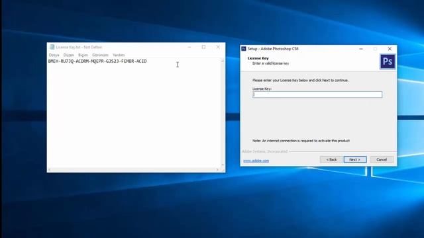Close the Notepad window
Viewport: 424px width, 238px height.
tap(218, 47)
